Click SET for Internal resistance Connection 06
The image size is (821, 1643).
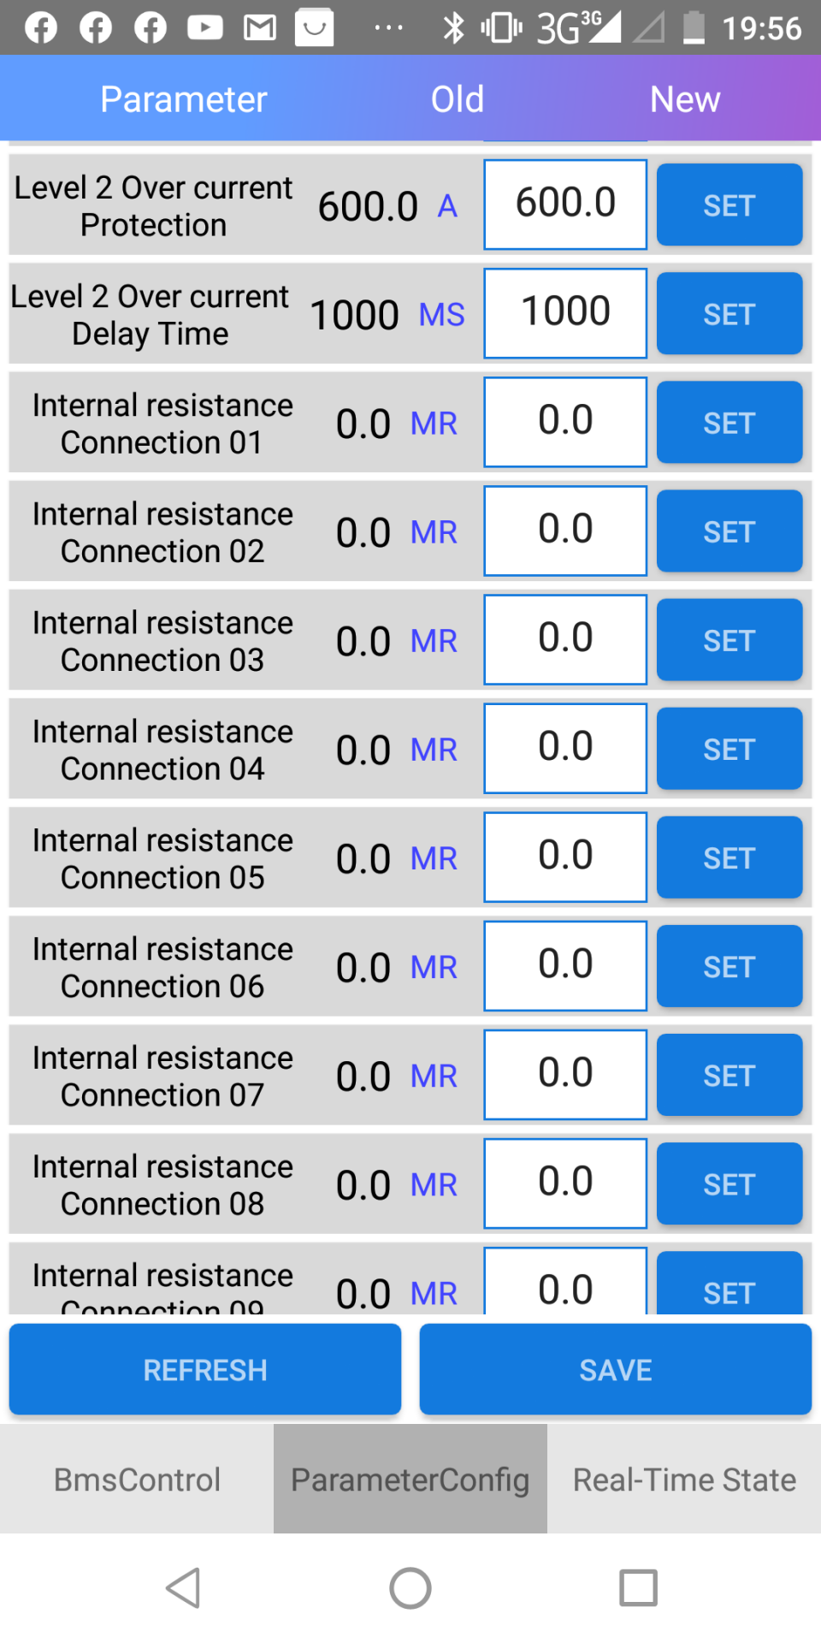(729, 966)
